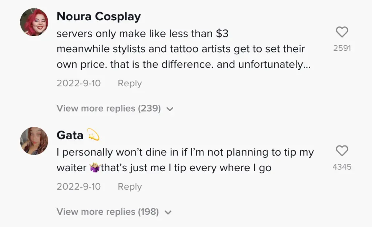Expand View more replies (239)
The image size is (372, 227).
coord(109,108)
